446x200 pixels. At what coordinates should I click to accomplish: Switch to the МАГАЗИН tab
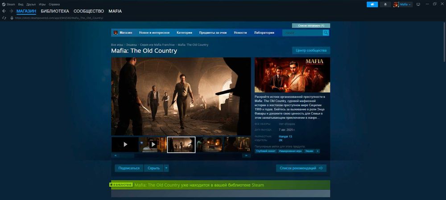[x=26, y=11]
